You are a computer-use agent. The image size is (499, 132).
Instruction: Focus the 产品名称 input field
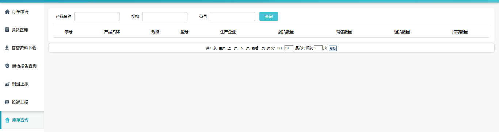coord(97,16)
